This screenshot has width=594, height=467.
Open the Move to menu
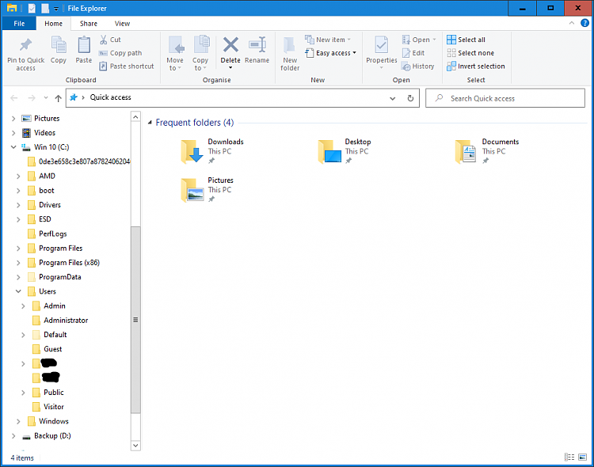click(175, 54)
